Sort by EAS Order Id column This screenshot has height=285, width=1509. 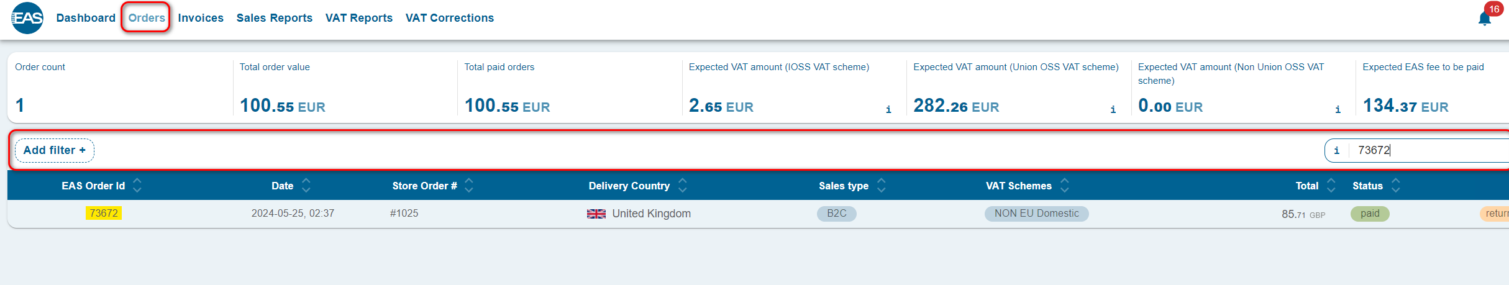137,186
